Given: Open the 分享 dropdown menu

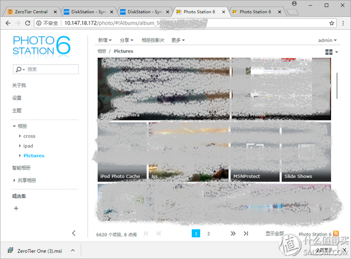Looking at the screenshot, I should pyautogui.click(x=126, y=40).
